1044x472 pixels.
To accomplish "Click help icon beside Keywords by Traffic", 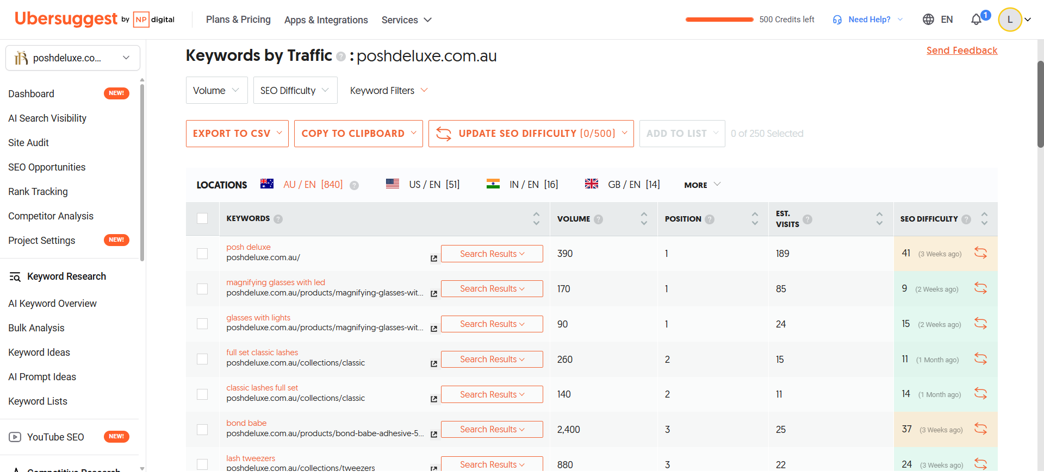I will click(341, 56).
